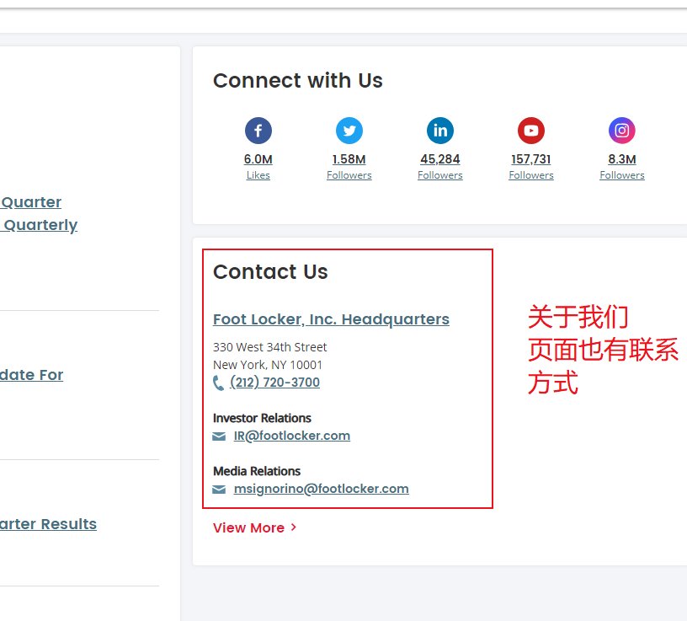Viewport: 687px width, 621px height.
Task: Open the 'date For' news link
Action: coord(31,375)
